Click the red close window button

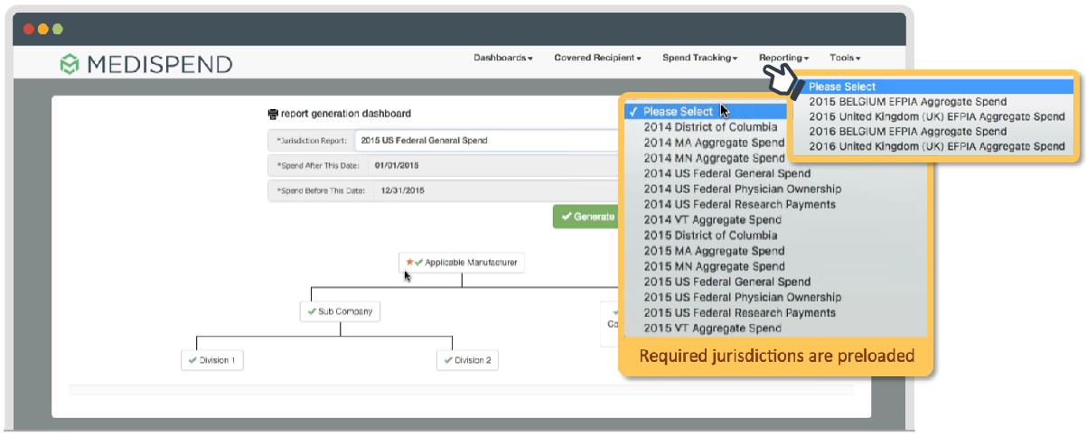[28, 29]
